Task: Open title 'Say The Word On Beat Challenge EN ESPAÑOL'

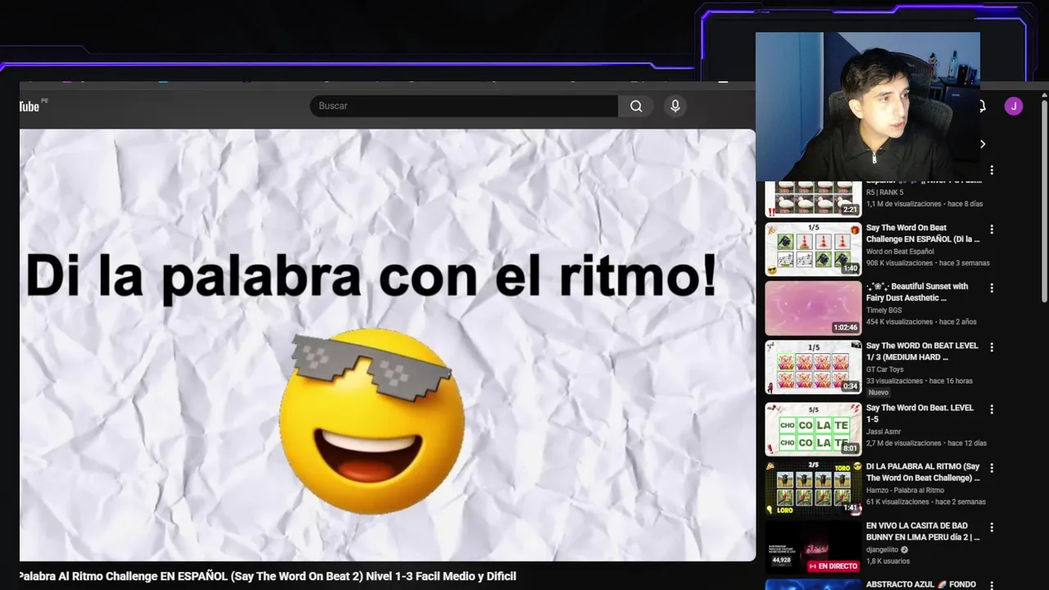Action: pos(923,234)
